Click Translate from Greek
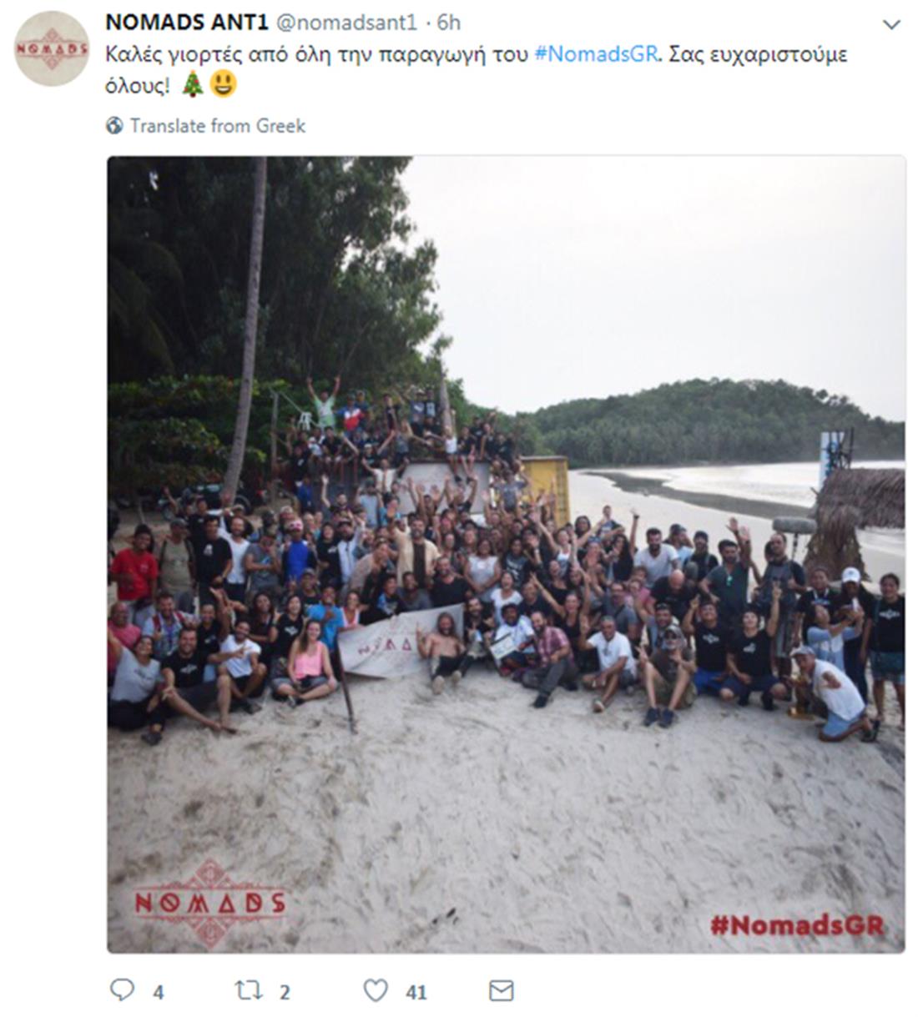Image resolution: width=918 pixels, height=1017 pixels. pyautogui.click(x=218, y=125)
